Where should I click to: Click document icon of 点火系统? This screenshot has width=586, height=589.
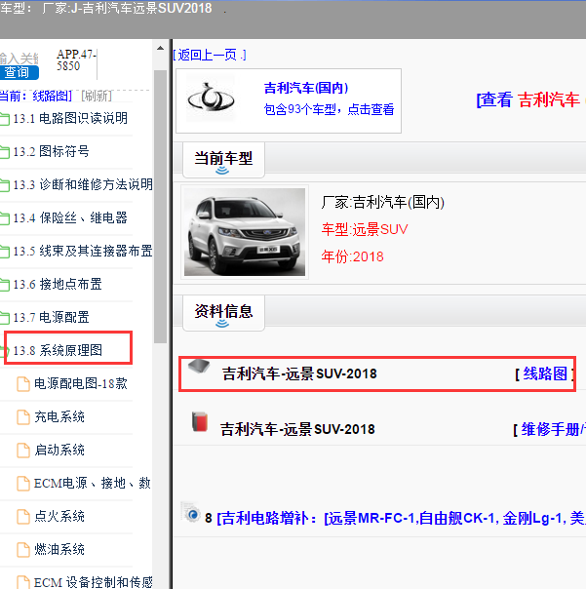23,517
